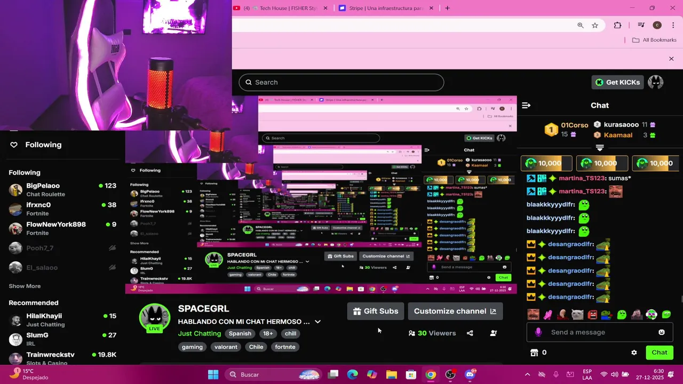Open the Windows Start menu

pyautogui.click(x=213, y=374)
